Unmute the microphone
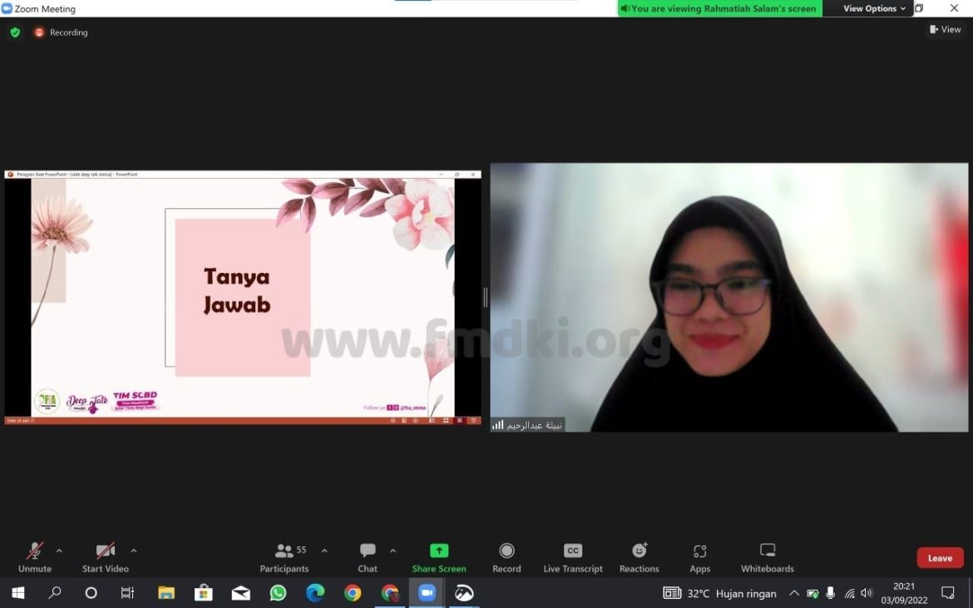This screenshot has width=973, height=608. click(x=35, y=557)
